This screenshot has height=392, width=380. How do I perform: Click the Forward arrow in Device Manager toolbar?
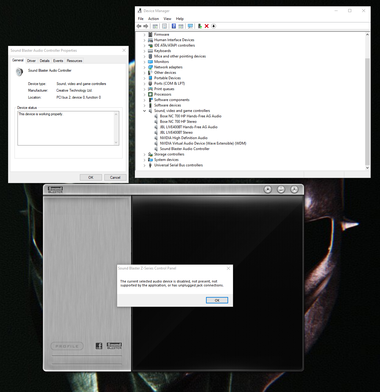point(146,26)
